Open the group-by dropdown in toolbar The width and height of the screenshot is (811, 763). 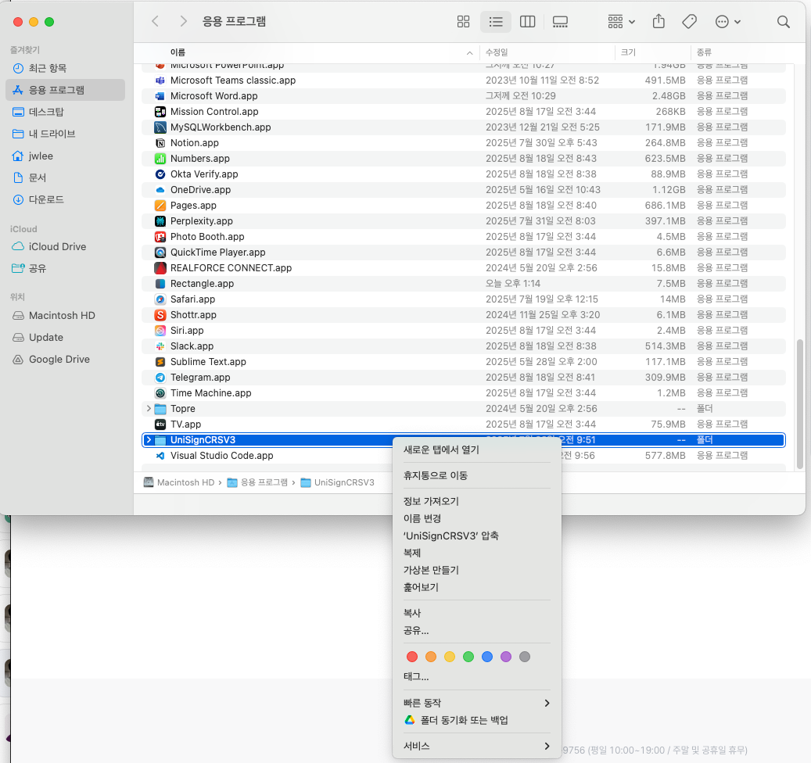(621, 22)
